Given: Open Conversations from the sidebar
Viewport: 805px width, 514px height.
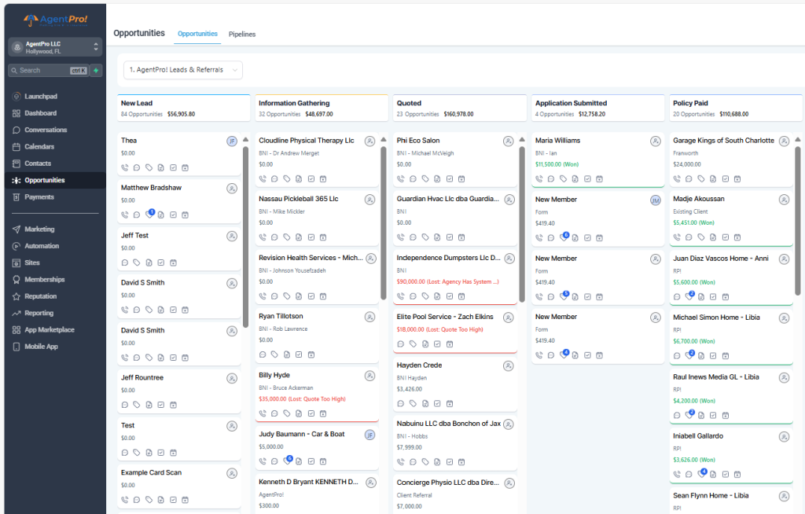Looking at the screenshot, I should click(x=46, y=130).
